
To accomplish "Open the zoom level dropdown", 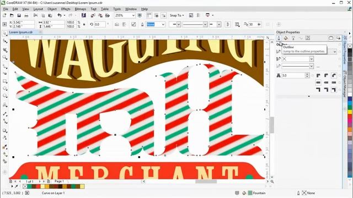I will 133,15.
